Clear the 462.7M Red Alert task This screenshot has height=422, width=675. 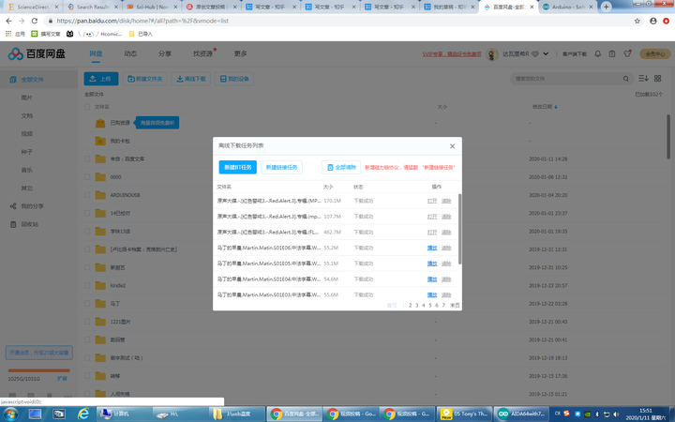(446, 233)
